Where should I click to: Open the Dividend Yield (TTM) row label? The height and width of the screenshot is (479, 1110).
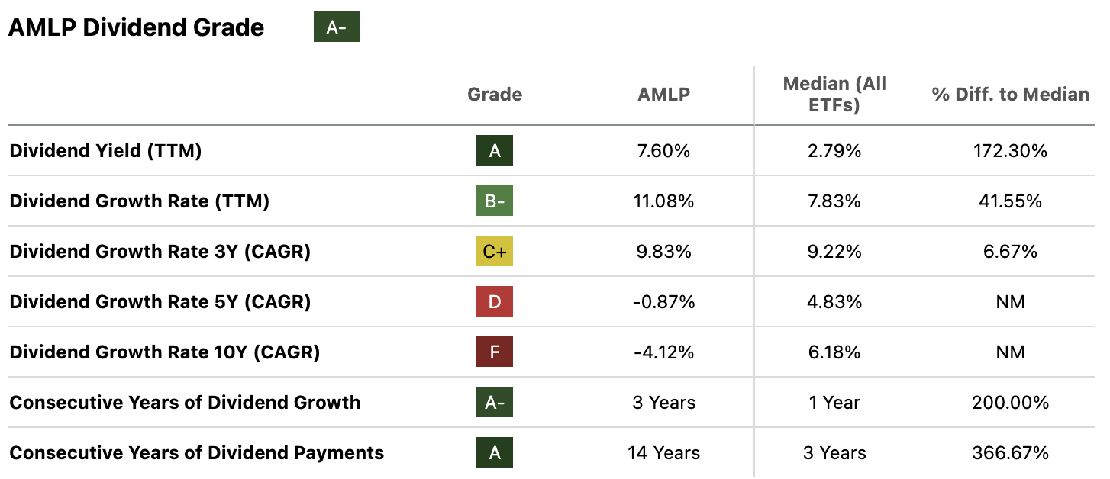click(x=105, y=151)
